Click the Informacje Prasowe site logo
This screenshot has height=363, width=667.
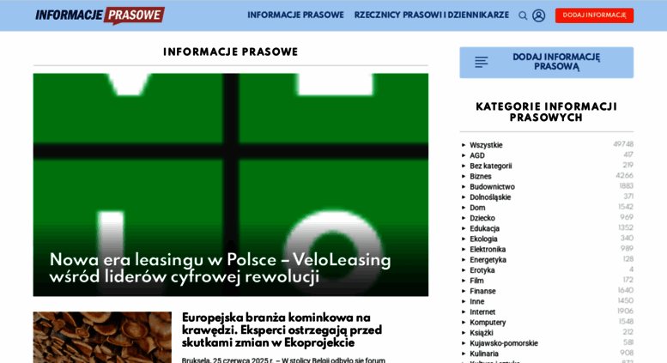tap(100, 15)
